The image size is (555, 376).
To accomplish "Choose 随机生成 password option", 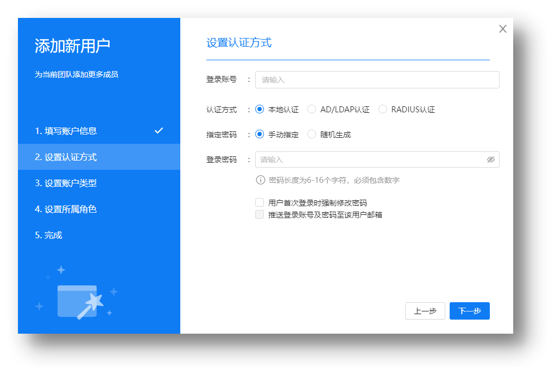I will tap(312, 135).
